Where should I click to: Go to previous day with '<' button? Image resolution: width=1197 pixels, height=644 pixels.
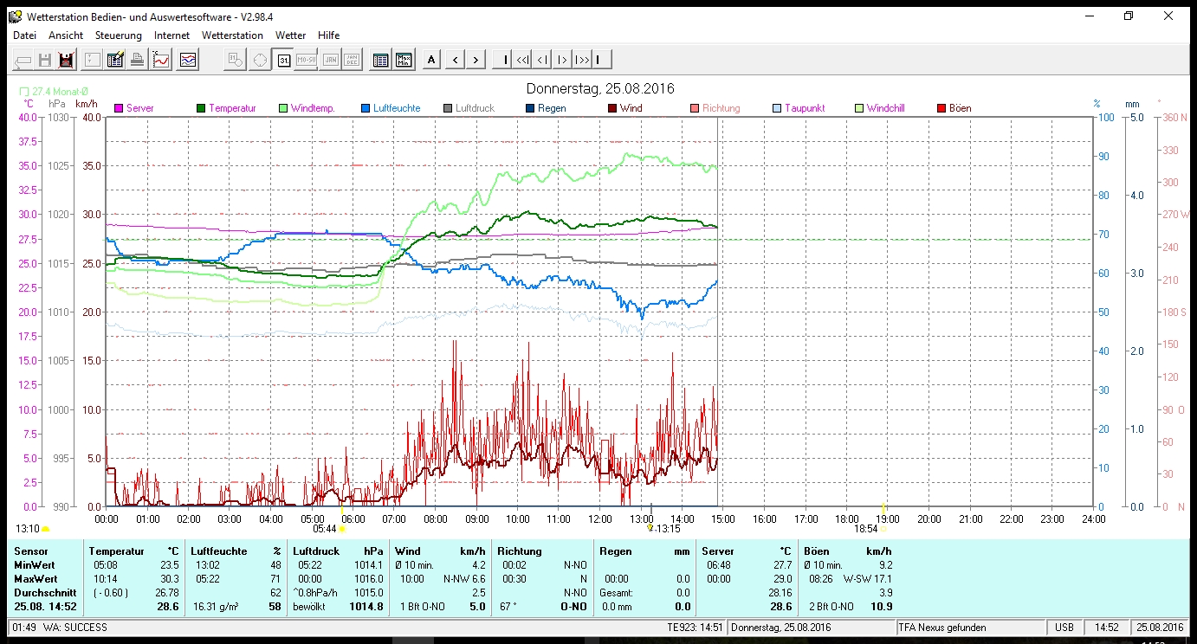click(454, 60)
